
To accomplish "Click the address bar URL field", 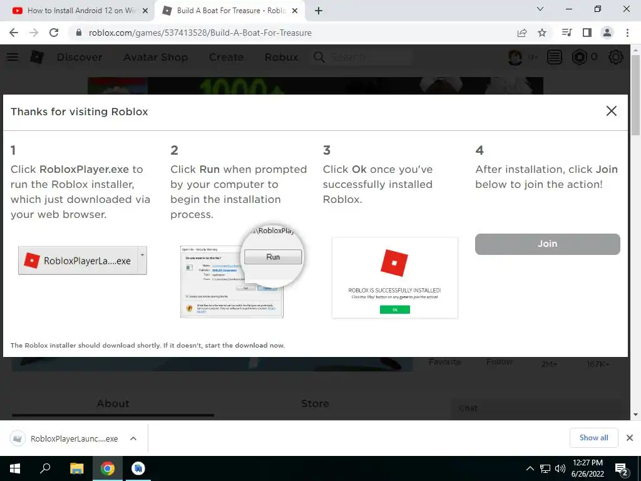I will [292, 33].
